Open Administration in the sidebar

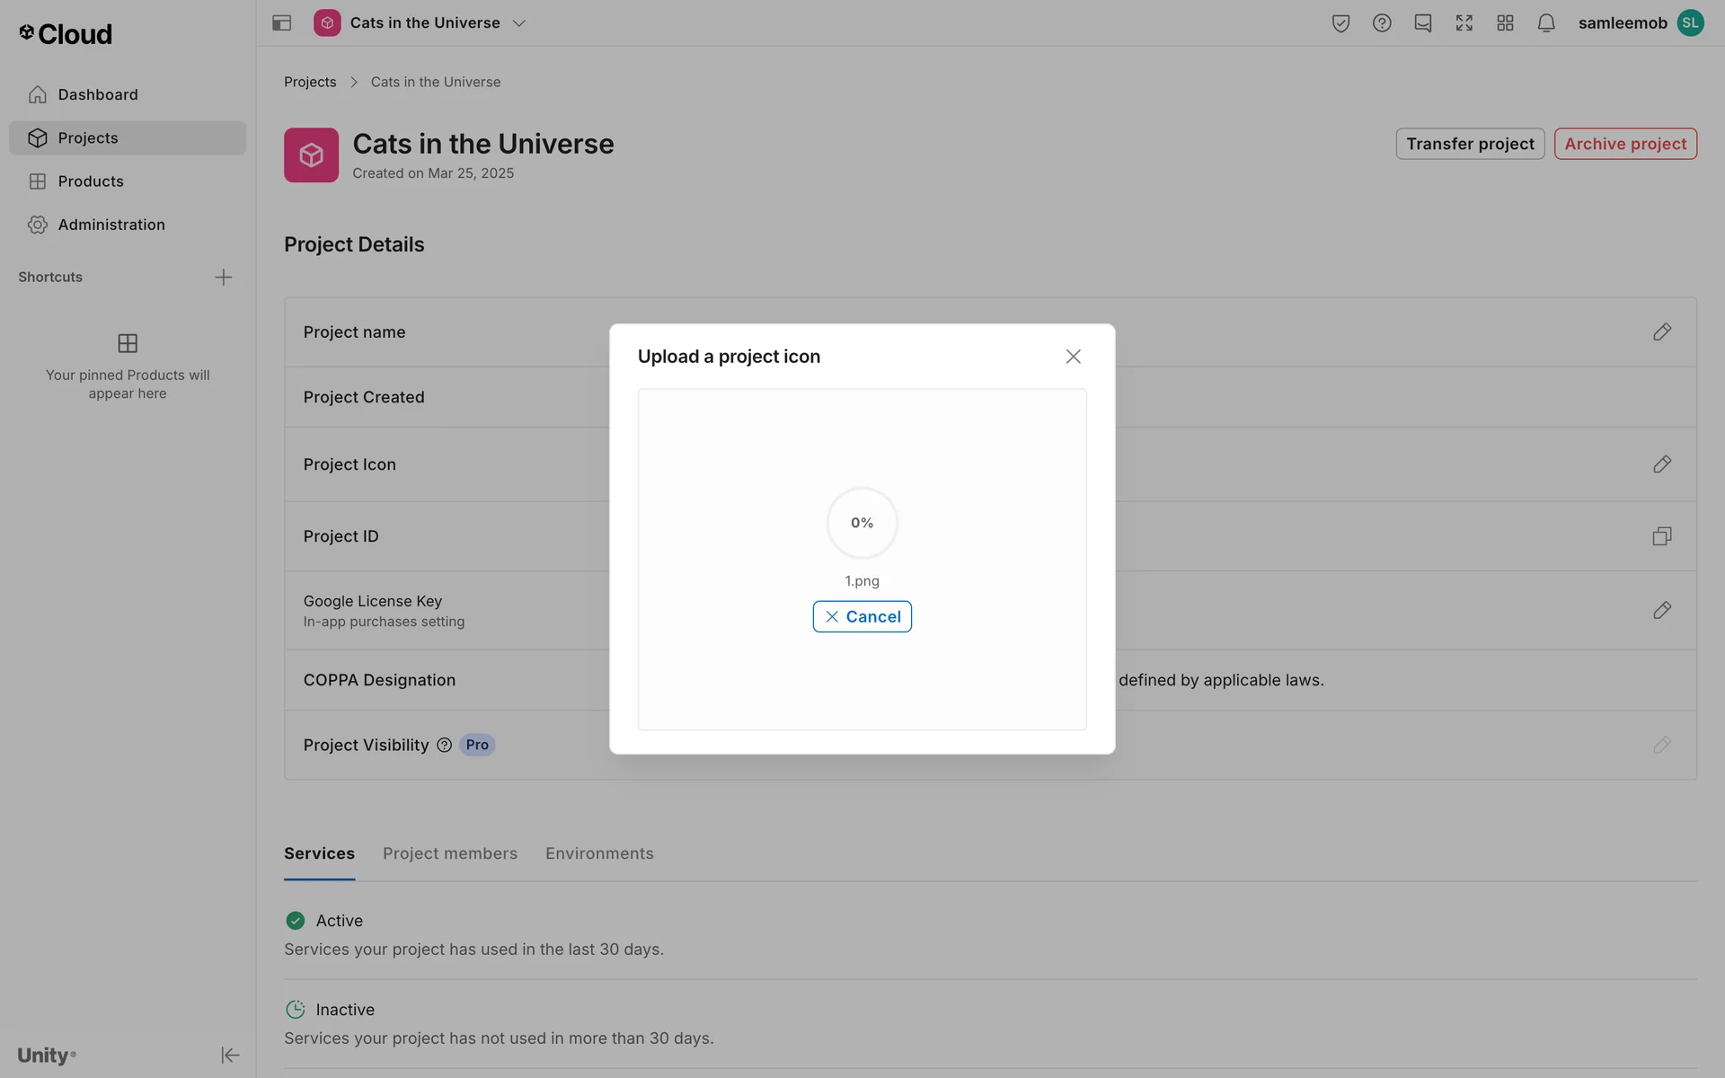click(111, 225)
